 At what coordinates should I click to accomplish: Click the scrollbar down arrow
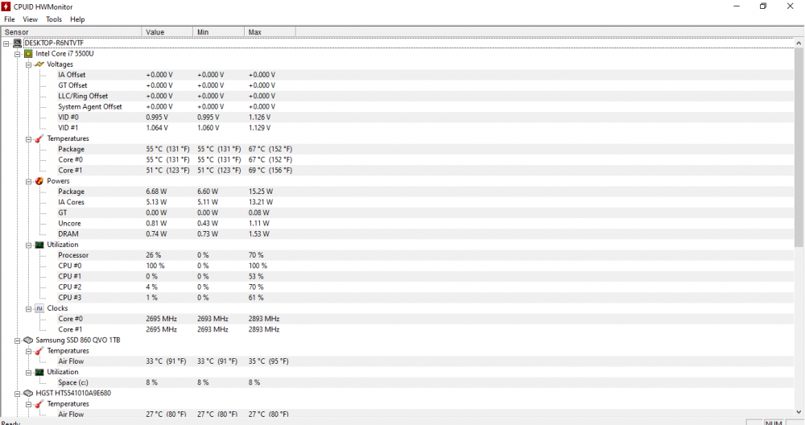click(x=799, y=411)
